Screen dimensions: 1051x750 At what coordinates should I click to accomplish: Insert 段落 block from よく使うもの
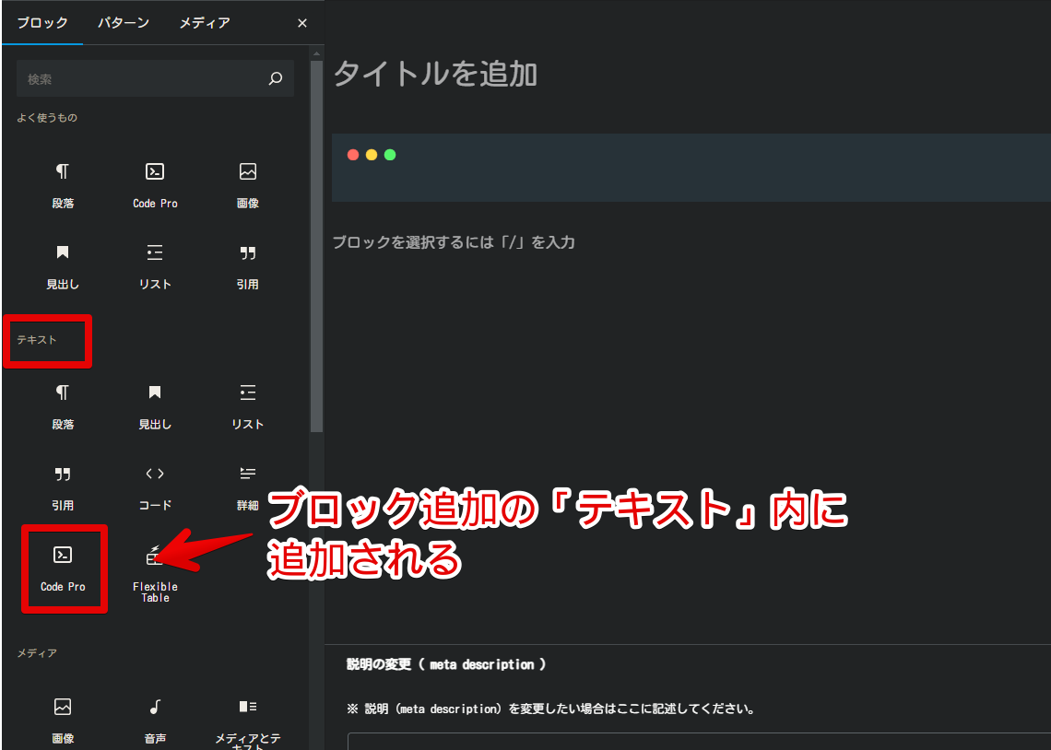point(63,185)
